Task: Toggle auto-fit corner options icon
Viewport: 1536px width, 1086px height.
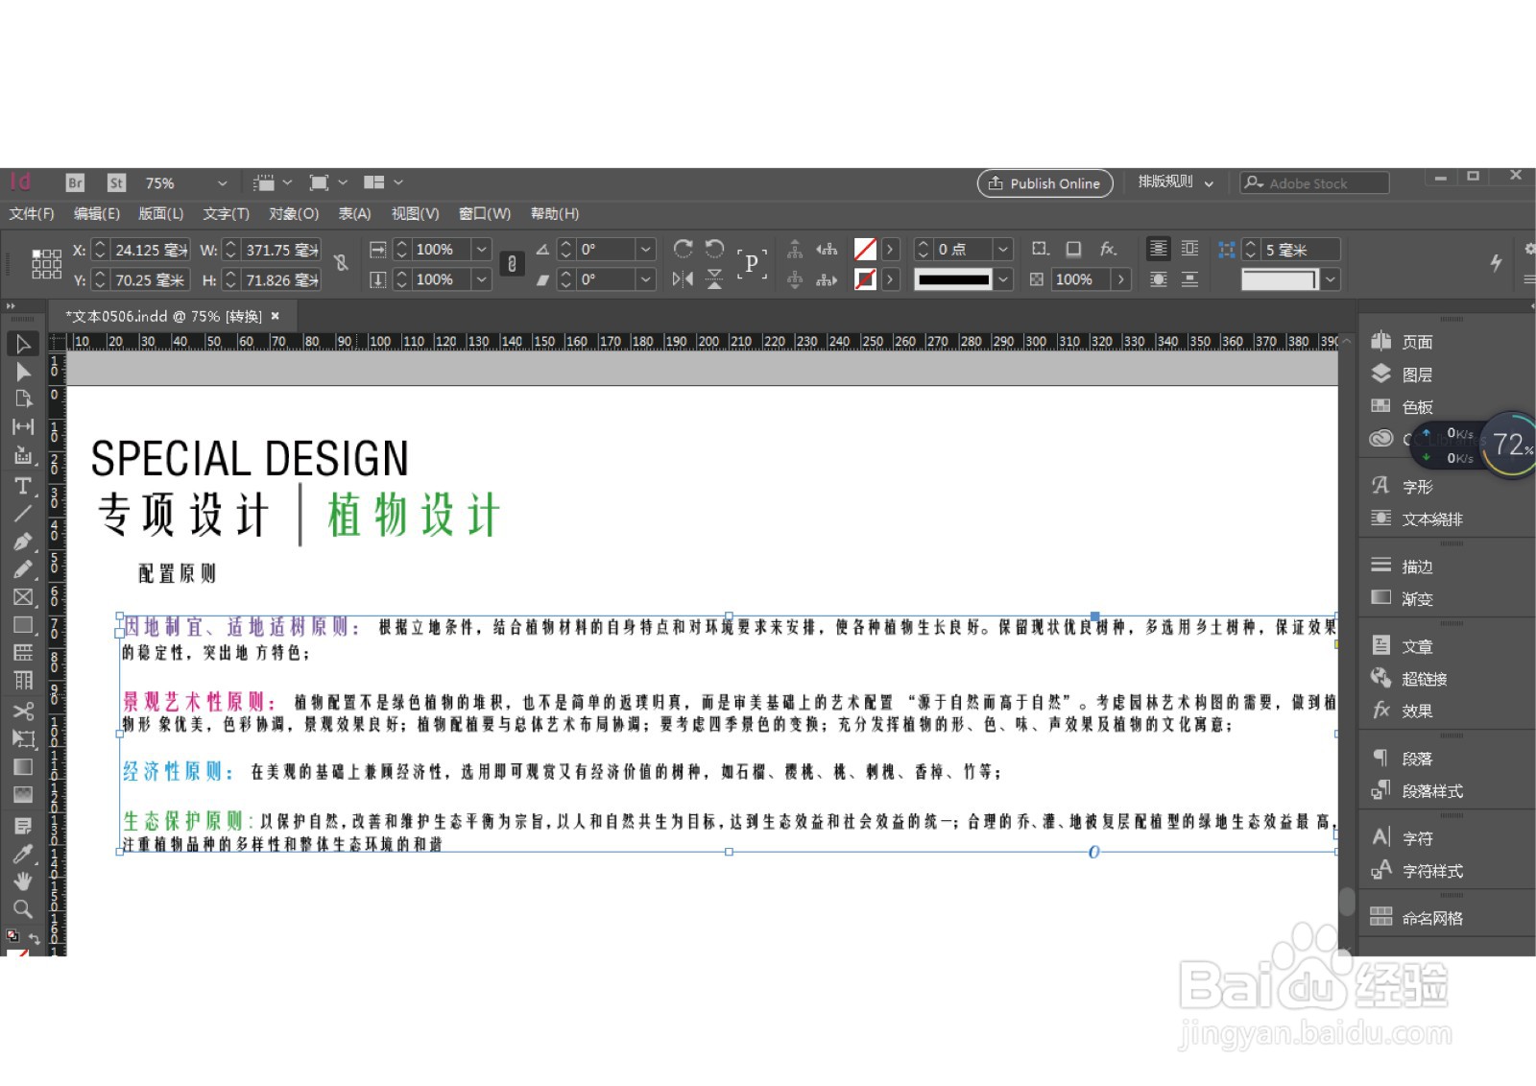Action: tap(1227, 250)
